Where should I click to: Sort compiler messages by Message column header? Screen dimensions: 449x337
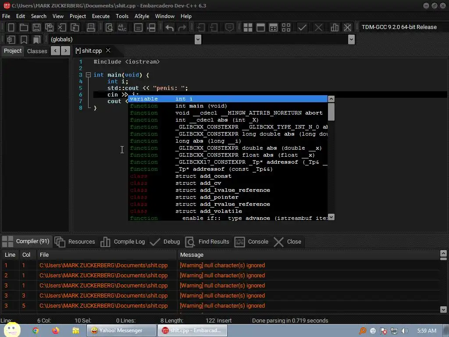click(308, 255)
